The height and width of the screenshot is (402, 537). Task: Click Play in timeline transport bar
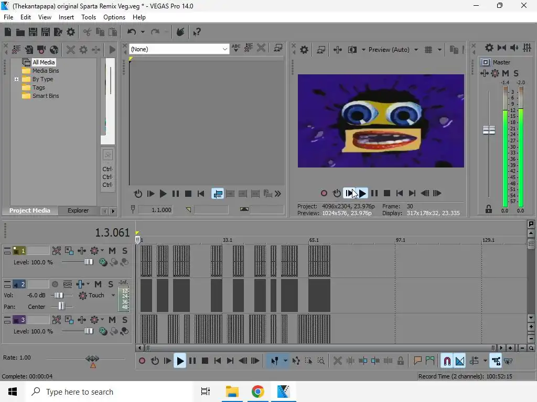[180, 361]
